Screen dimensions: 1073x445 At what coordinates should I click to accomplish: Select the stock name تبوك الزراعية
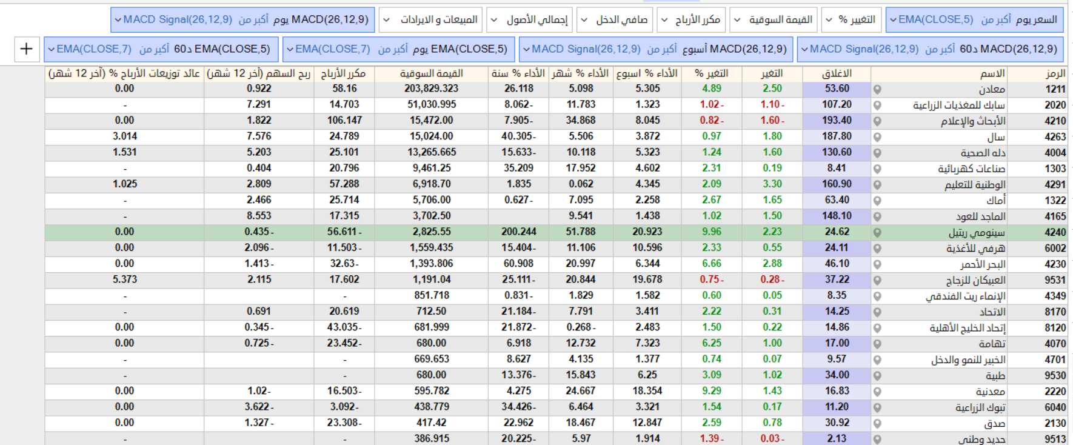980,407
